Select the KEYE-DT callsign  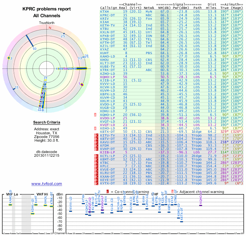(x=108, y=180)
